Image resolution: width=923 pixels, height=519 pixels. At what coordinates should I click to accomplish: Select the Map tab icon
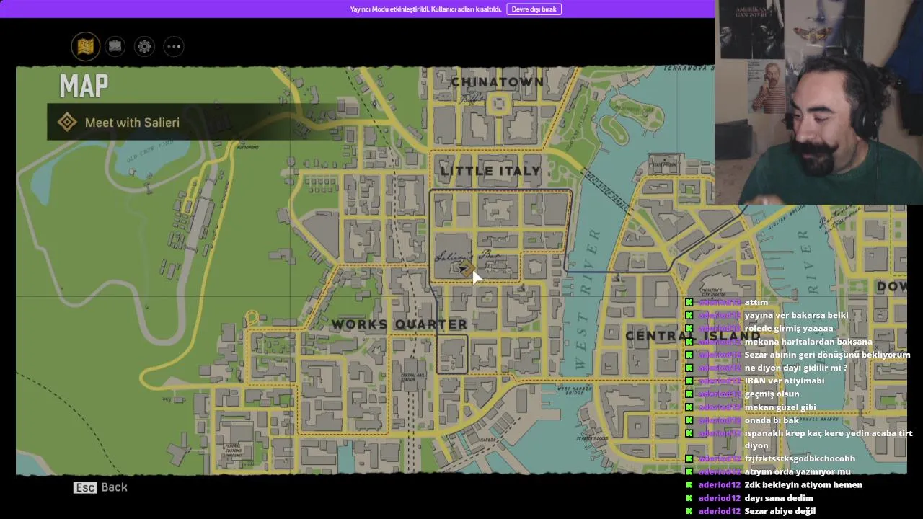(x=86, y=47)
